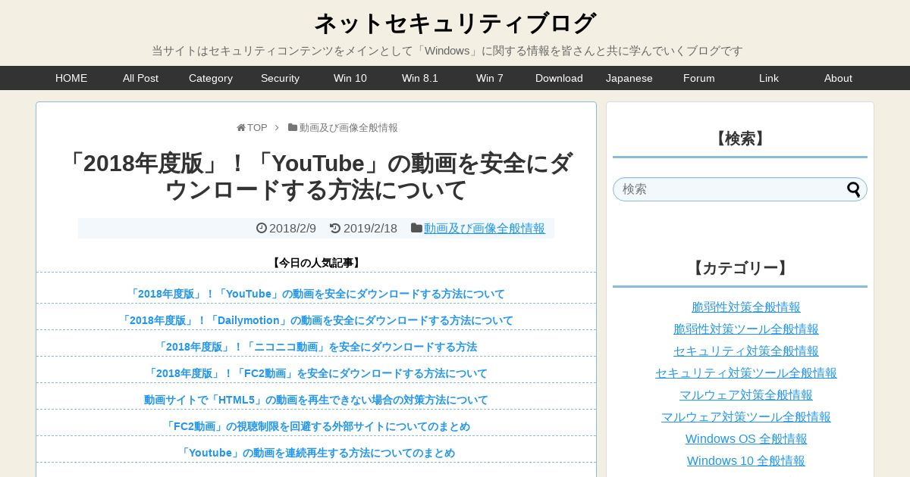Click the 動画及び画像全般情報 breadcrumb link
Screen dimensions: 910x477
[x=349, y=128]
